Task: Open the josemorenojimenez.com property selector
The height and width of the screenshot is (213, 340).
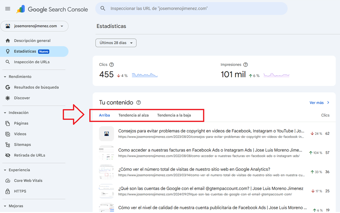Action: (34, 26)
